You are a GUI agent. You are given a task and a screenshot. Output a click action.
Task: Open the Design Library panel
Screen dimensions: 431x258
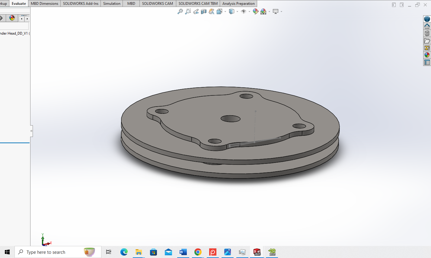[x=427, y=33]
